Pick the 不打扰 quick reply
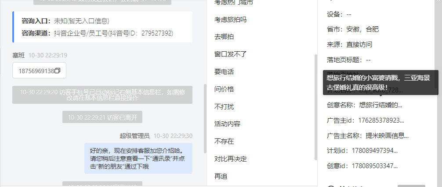 224,106
